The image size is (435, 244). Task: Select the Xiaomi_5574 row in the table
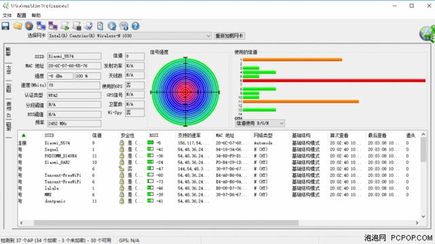[219, 143]
